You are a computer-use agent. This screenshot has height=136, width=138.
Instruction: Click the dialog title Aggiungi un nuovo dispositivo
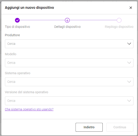pos(29,8)
